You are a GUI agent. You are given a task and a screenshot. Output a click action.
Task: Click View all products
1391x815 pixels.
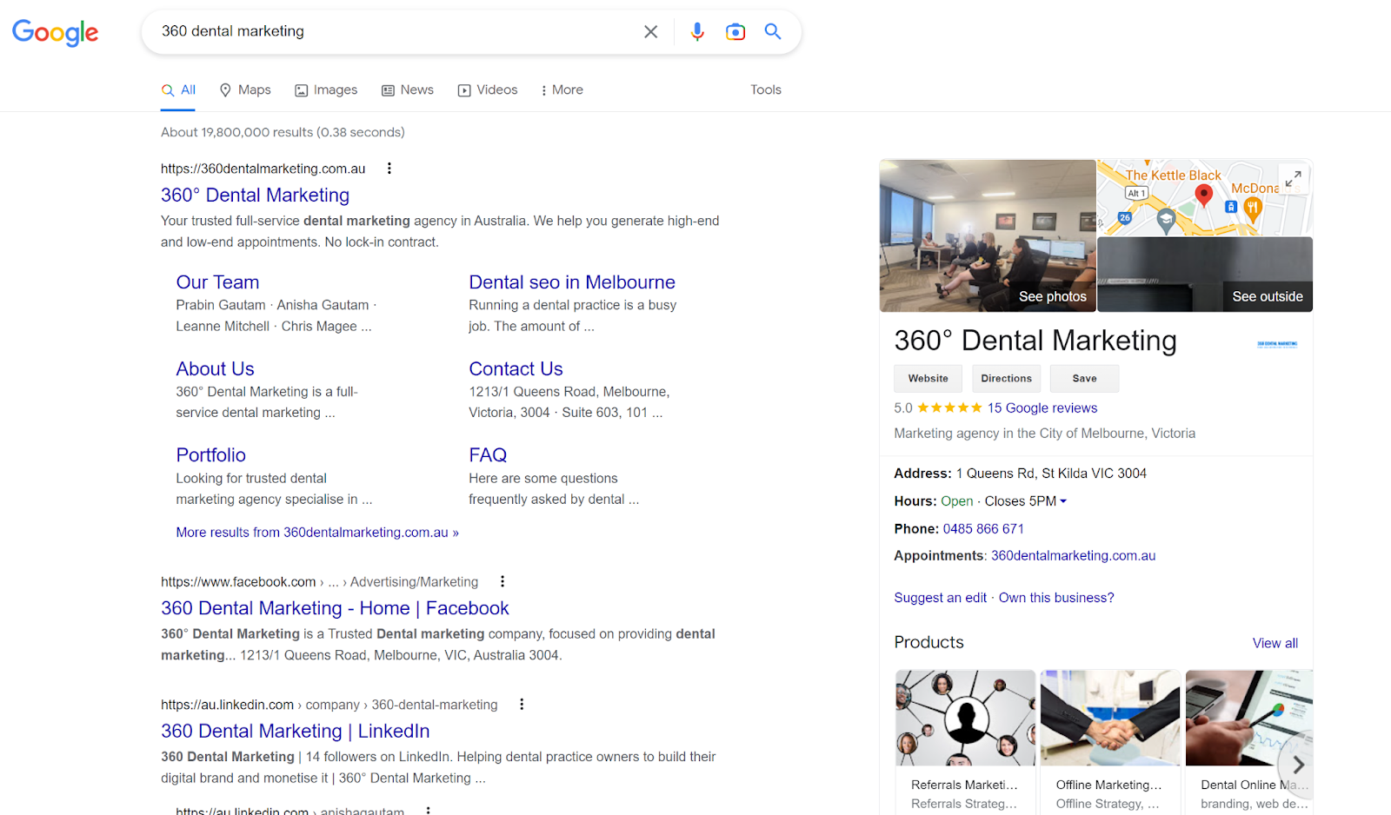(x=1275, y=643)
